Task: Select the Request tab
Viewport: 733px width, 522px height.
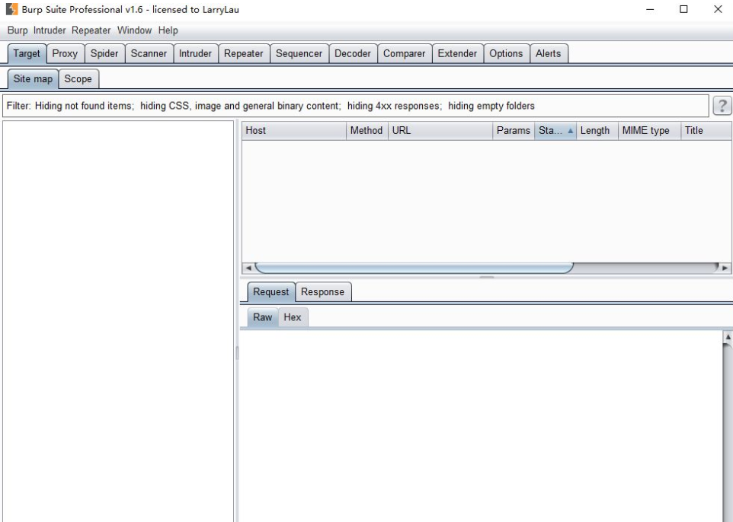Action: pyautogui.click(x=271, y=291)
